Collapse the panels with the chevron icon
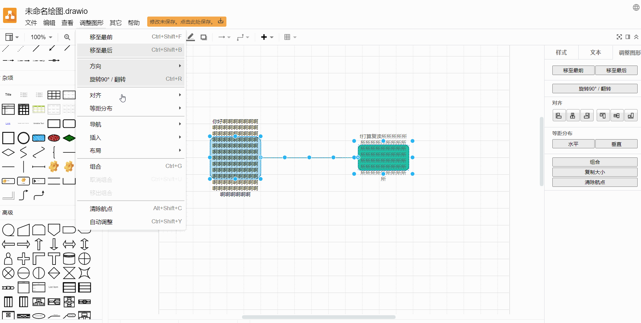641x323 pixels. tap(636, 37)
